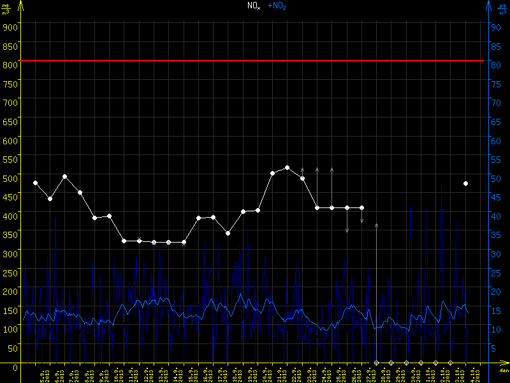Click the 500 label on the left axis
The height and width of the screenshot is (383, 510).
click(x=10, y=178)
